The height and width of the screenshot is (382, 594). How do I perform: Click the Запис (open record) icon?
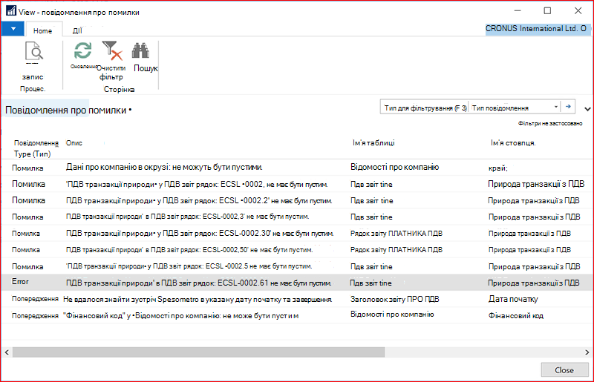point(33,52)
